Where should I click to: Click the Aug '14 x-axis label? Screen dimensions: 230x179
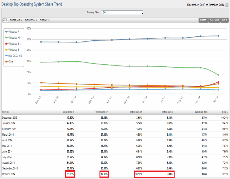pos(180,100)
